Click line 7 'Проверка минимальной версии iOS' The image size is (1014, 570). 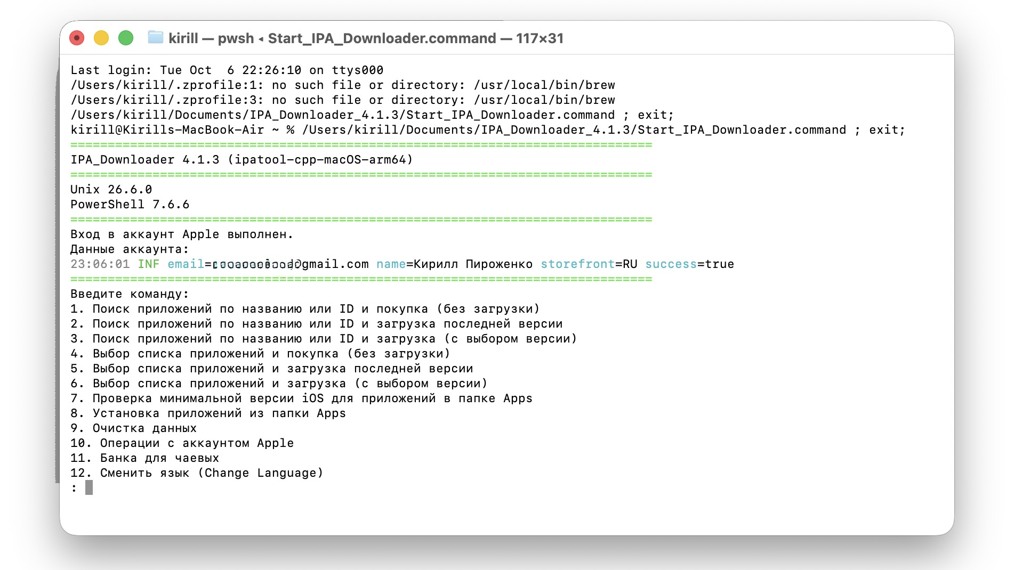click(x=301, y=398)
